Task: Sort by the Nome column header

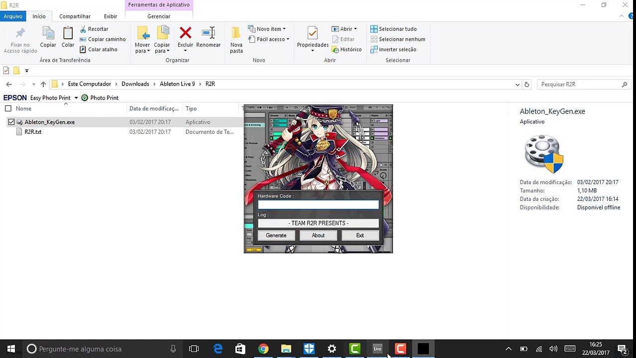Action: pyautogui.click(x=23, y=108)
